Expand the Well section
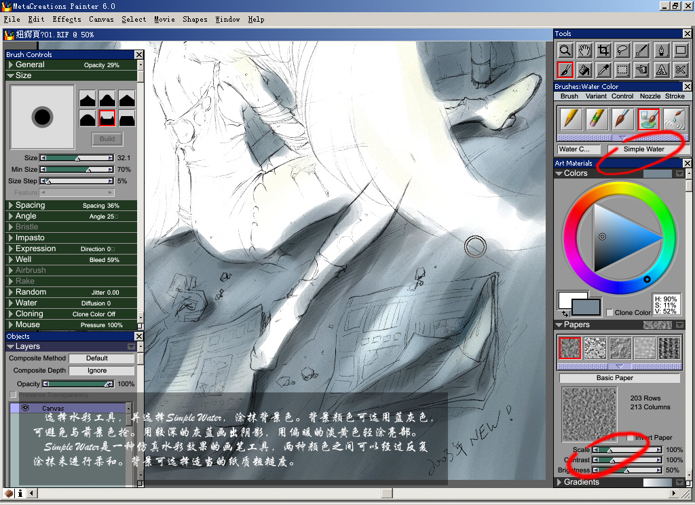695x505 pixels. [11, 260]
